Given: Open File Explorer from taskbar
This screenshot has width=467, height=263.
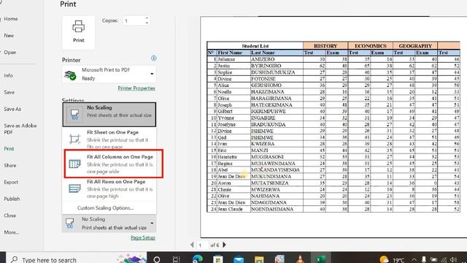Looking at the screenshot, I should coord(259,259).
